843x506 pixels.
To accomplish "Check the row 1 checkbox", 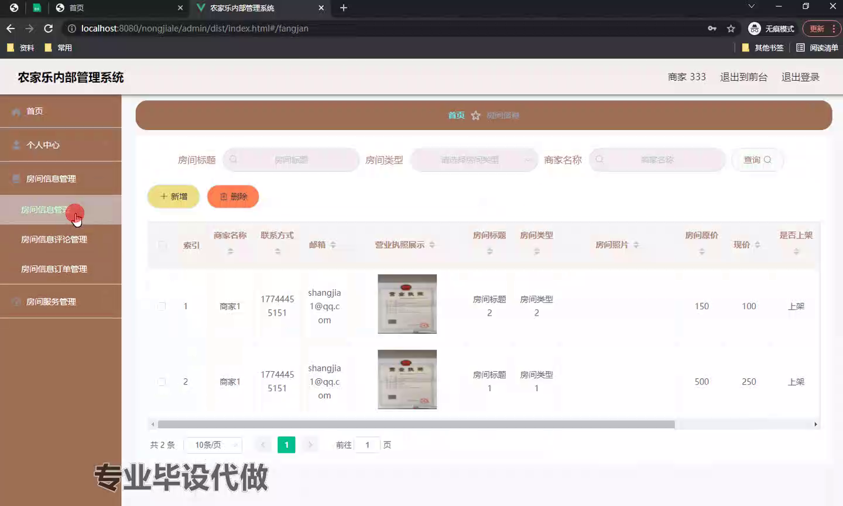I will click(x=162, y=306).
